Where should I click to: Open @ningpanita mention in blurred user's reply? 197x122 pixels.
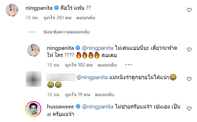click(x=92, y=77)
